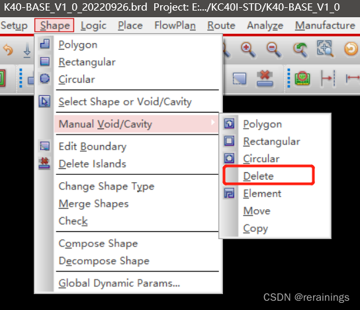The width and height of the screenshot is (360, 310).
Task: Click the Zoom Previous toolbar icon
Action: point(300,50)
